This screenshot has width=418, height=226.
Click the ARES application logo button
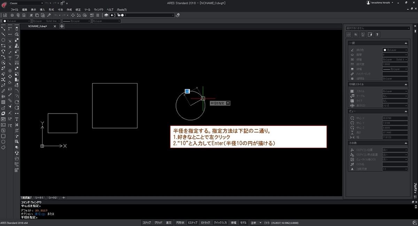(x=4, y=5)
